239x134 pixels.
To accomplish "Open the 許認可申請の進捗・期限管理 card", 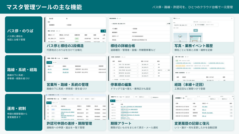I will point(75,112).
